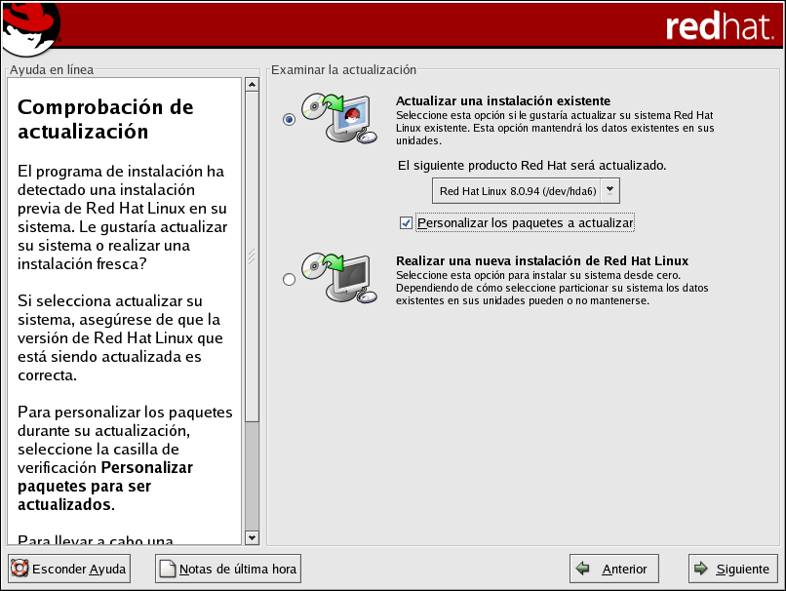The image size is (786, 591).
Task: Hide help with the Esconder Ayuda button
Action: [x=69, y=569]
